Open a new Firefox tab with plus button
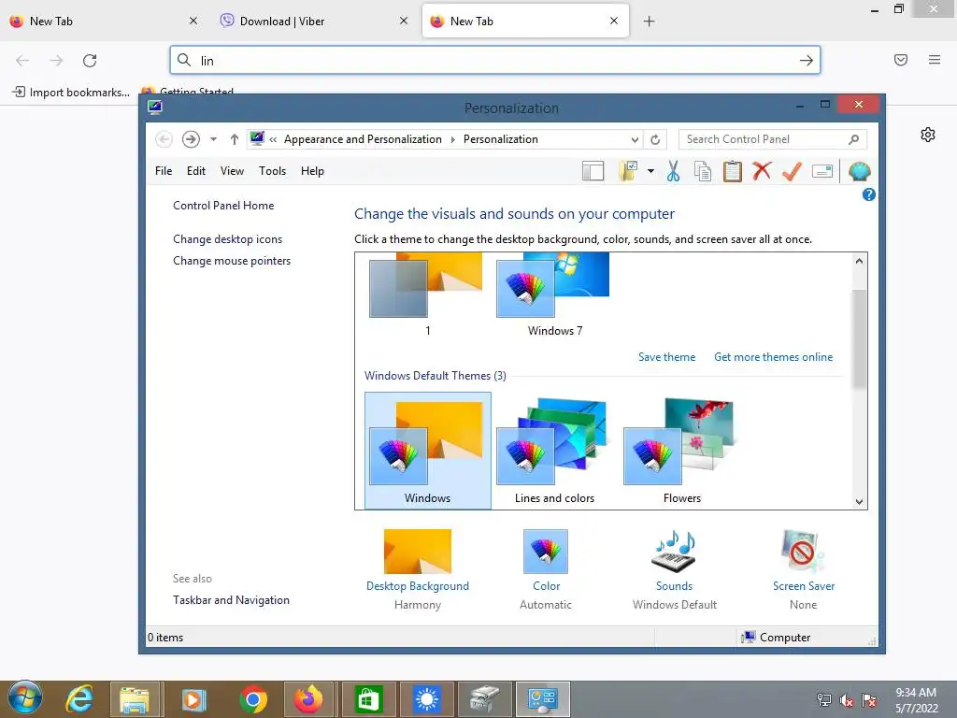Screen dimensions: 957x718 click(x=649, y=22)
